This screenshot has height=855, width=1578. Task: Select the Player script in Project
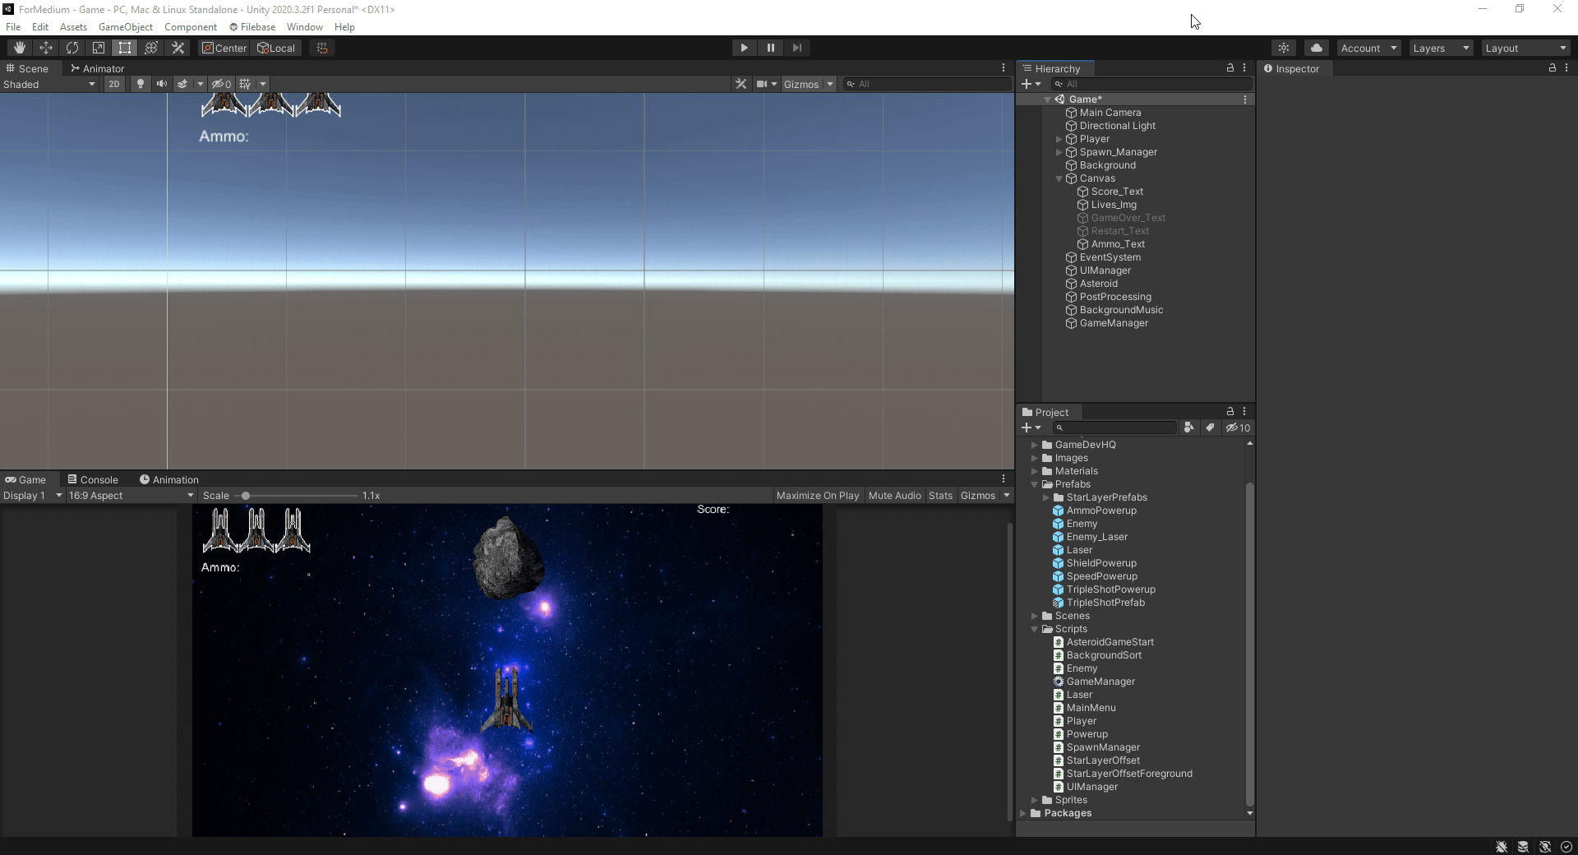(x=1081, y=721)
